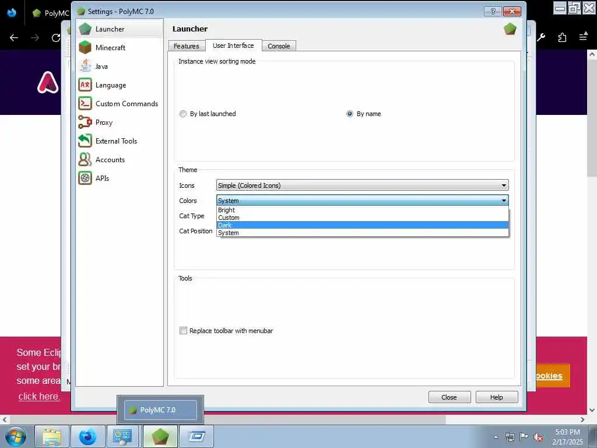Switch to the User Interface tab
Viewport: 597px width, 448px height.
pos(233,45)
